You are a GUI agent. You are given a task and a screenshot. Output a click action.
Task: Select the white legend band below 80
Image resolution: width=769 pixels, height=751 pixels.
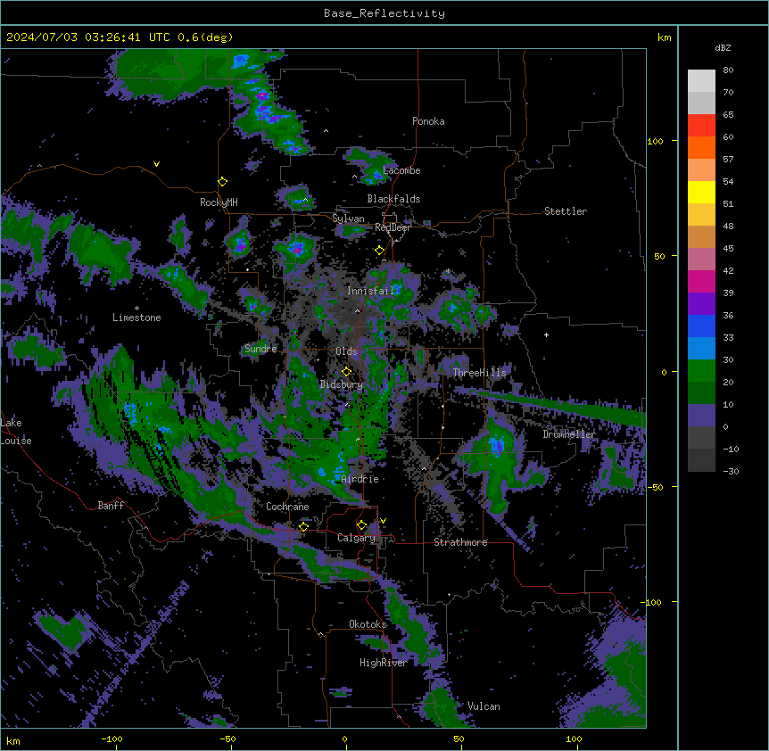click(x=701, y=81)
